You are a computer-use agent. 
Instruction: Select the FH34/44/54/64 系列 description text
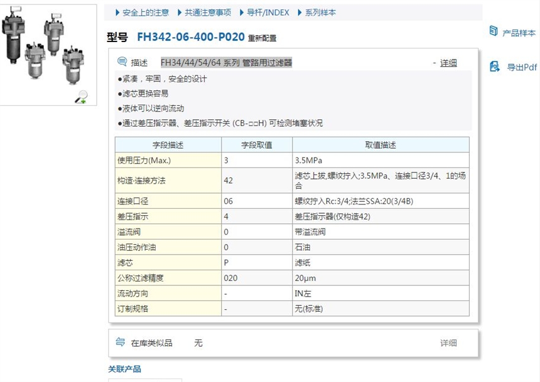coord(226,63)
